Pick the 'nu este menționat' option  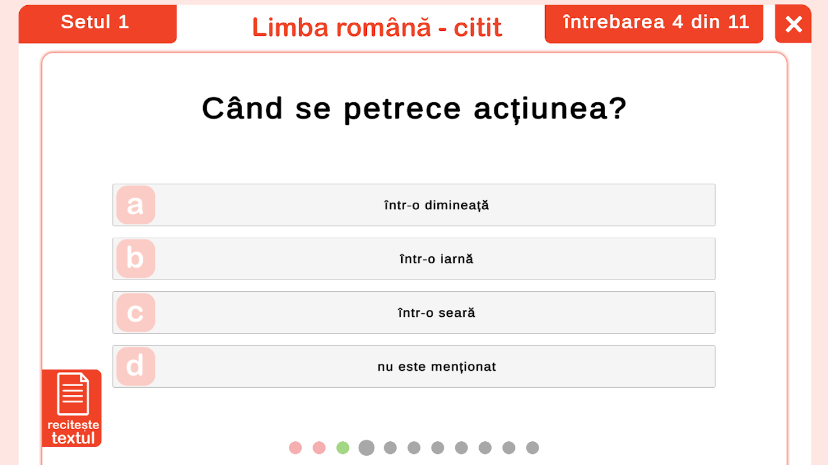coord(436,367)
